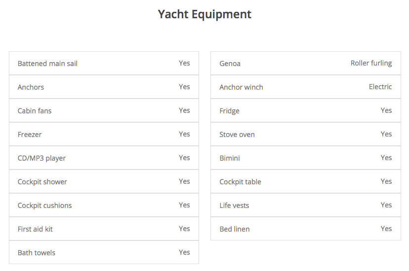The width and height of the screenshot is (409, 271).
Task: Click the Electric value text
Action: (380, 87)
